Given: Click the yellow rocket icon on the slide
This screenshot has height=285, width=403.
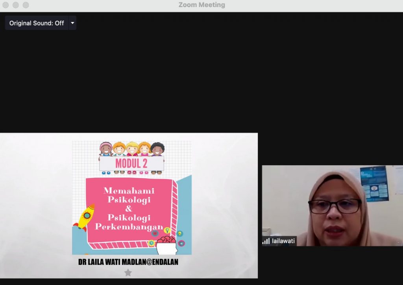Looking at the screenshot, I should [x=85, y=217].
